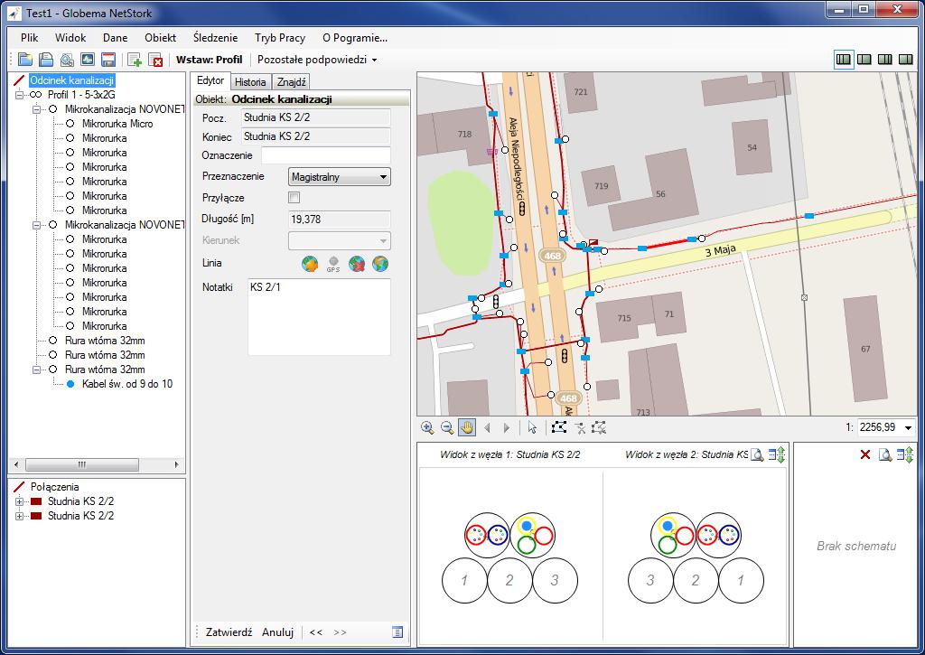
Task: Select the layout with two narrow left panels
Action: tap(844, 59)
